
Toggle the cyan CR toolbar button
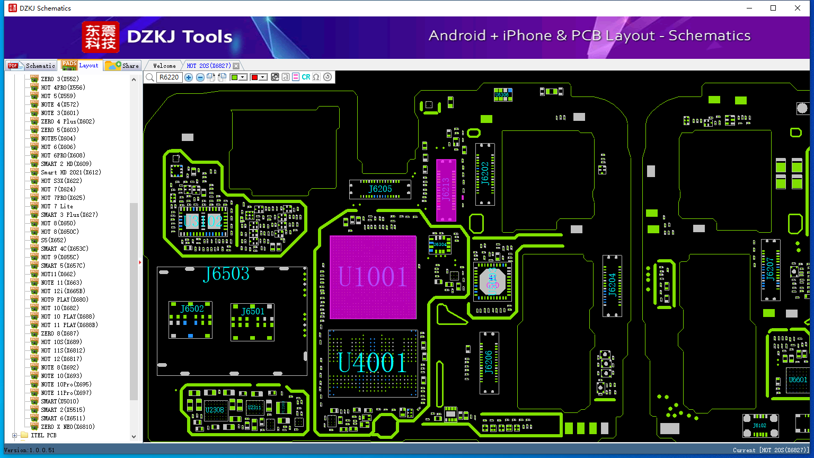[x=306, y=77]
